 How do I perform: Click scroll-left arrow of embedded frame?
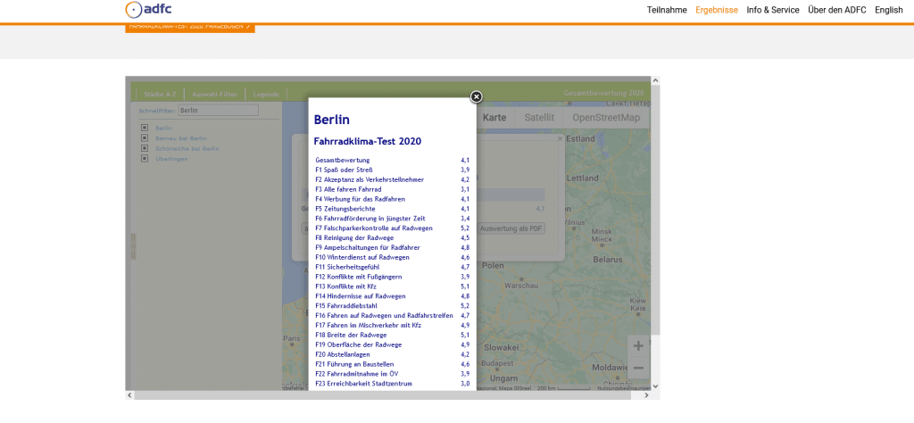coord(129,395)
